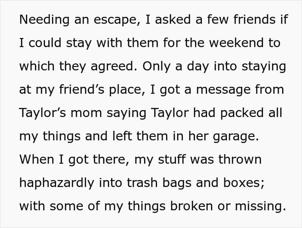Click the word 'haphazardly' in eighth line
The image size is (302, 228).
[x=57, y=183]
